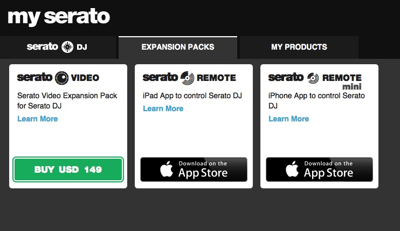Open Learn More for Serato Video
Viewport: 400px width, 231px height.
(x=38, y=119)
